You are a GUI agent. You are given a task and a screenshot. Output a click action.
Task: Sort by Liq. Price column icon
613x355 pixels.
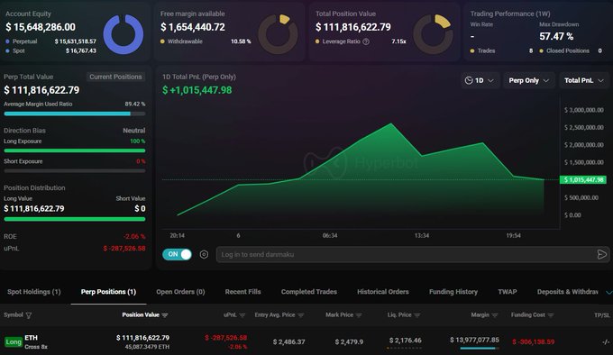(416, 315)
